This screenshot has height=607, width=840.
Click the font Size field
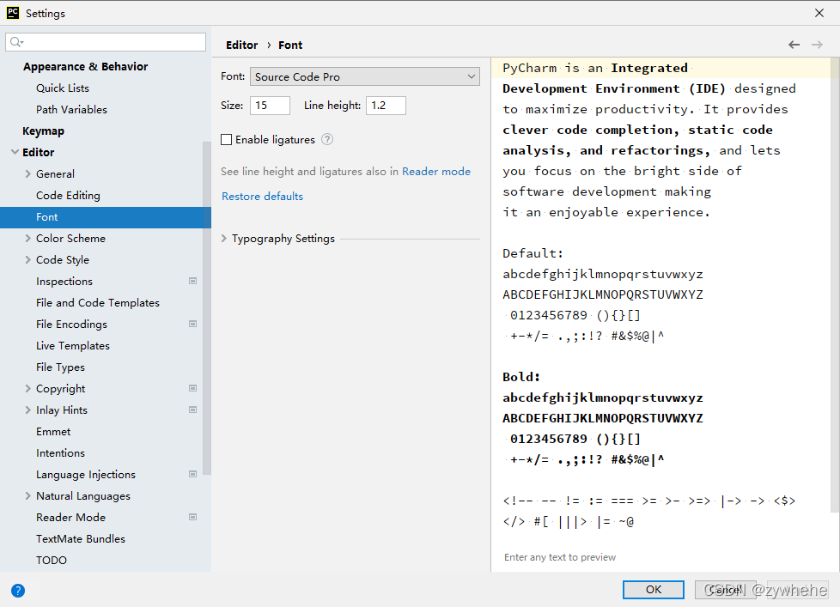pos(270,106)
